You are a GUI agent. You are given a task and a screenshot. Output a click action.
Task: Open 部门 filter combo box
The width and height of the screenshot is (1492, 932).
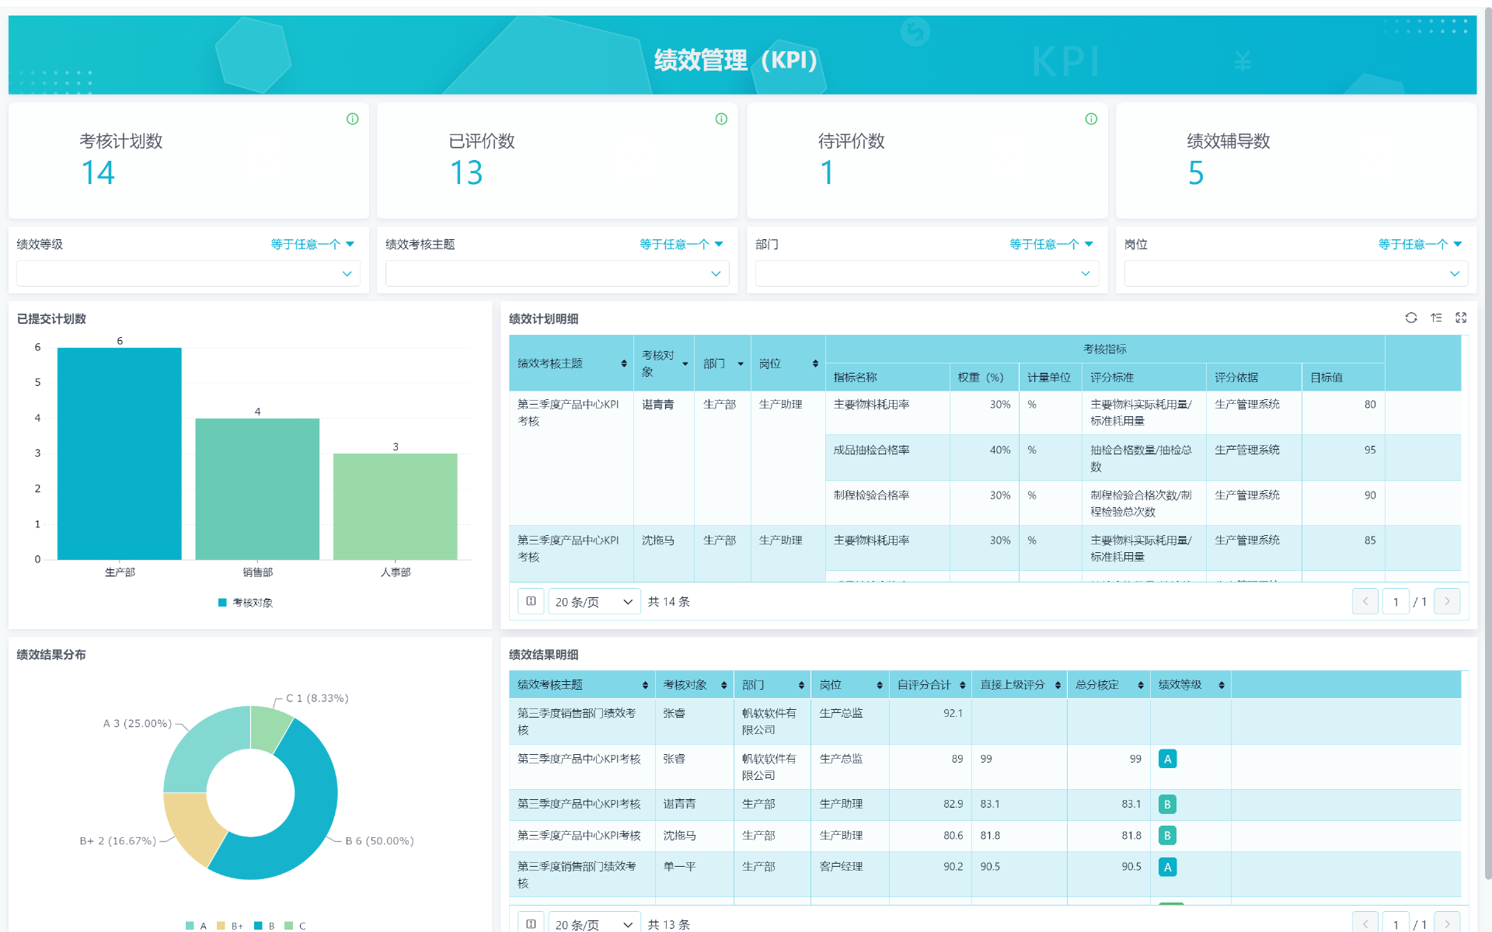[926, 273]
